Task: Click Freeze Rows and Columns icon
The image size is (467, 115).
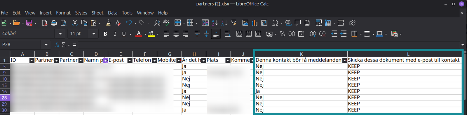Action: (328, 23)
